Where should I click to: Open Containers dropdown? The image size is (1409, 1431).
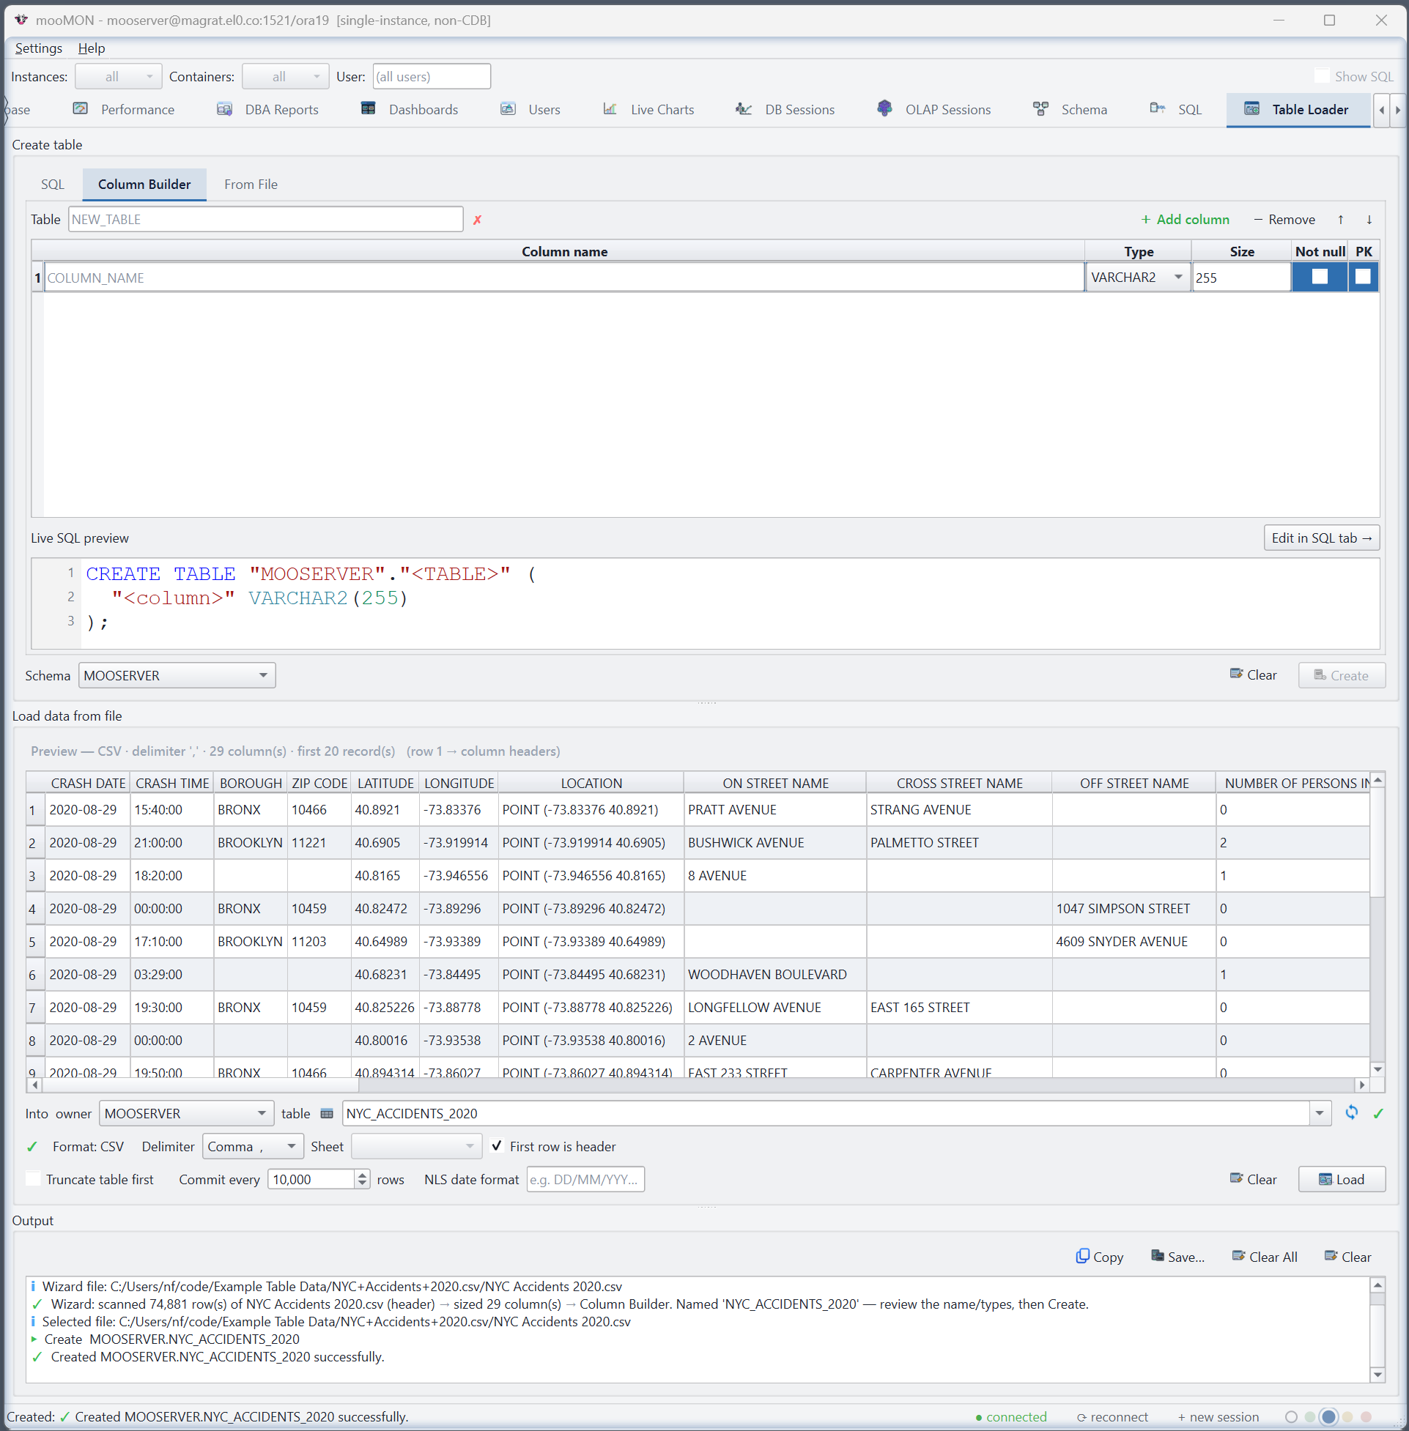point(286,76)
